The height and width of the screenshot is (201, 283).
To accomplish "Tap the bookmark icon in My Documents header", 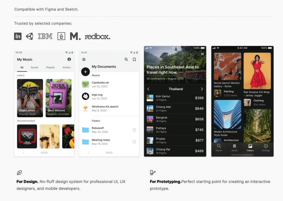I will pos(134,60).
